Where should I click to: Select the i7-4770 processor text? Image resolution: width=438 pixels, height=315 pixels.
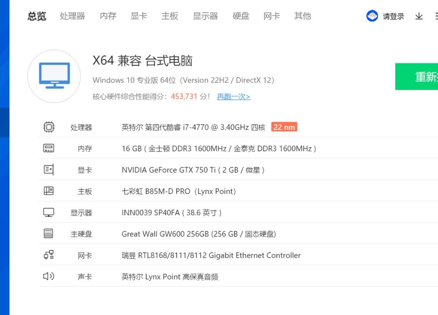pyautogui.click(x=193, y=127)
